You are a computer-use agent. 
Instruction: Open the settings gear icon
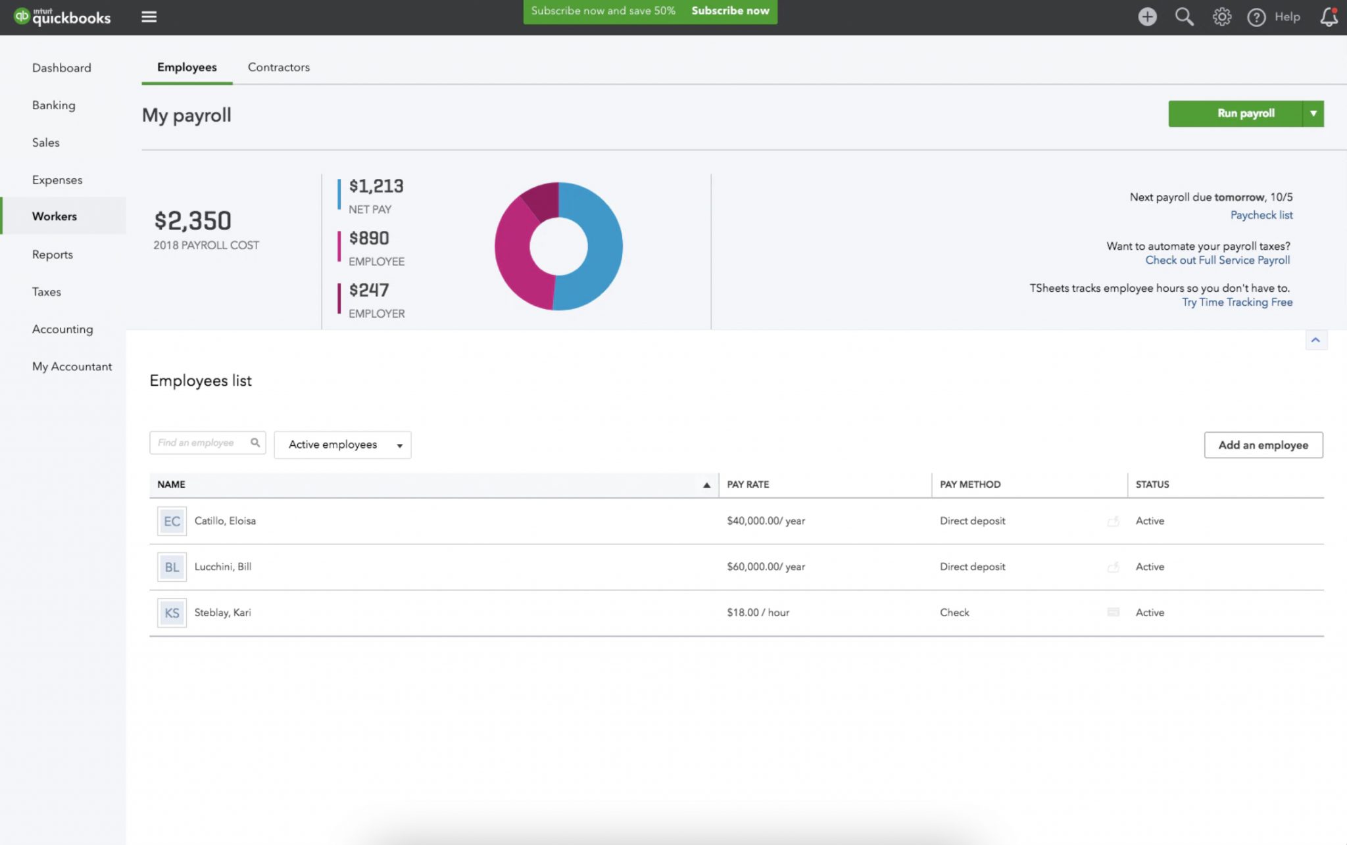(1222, 16)
